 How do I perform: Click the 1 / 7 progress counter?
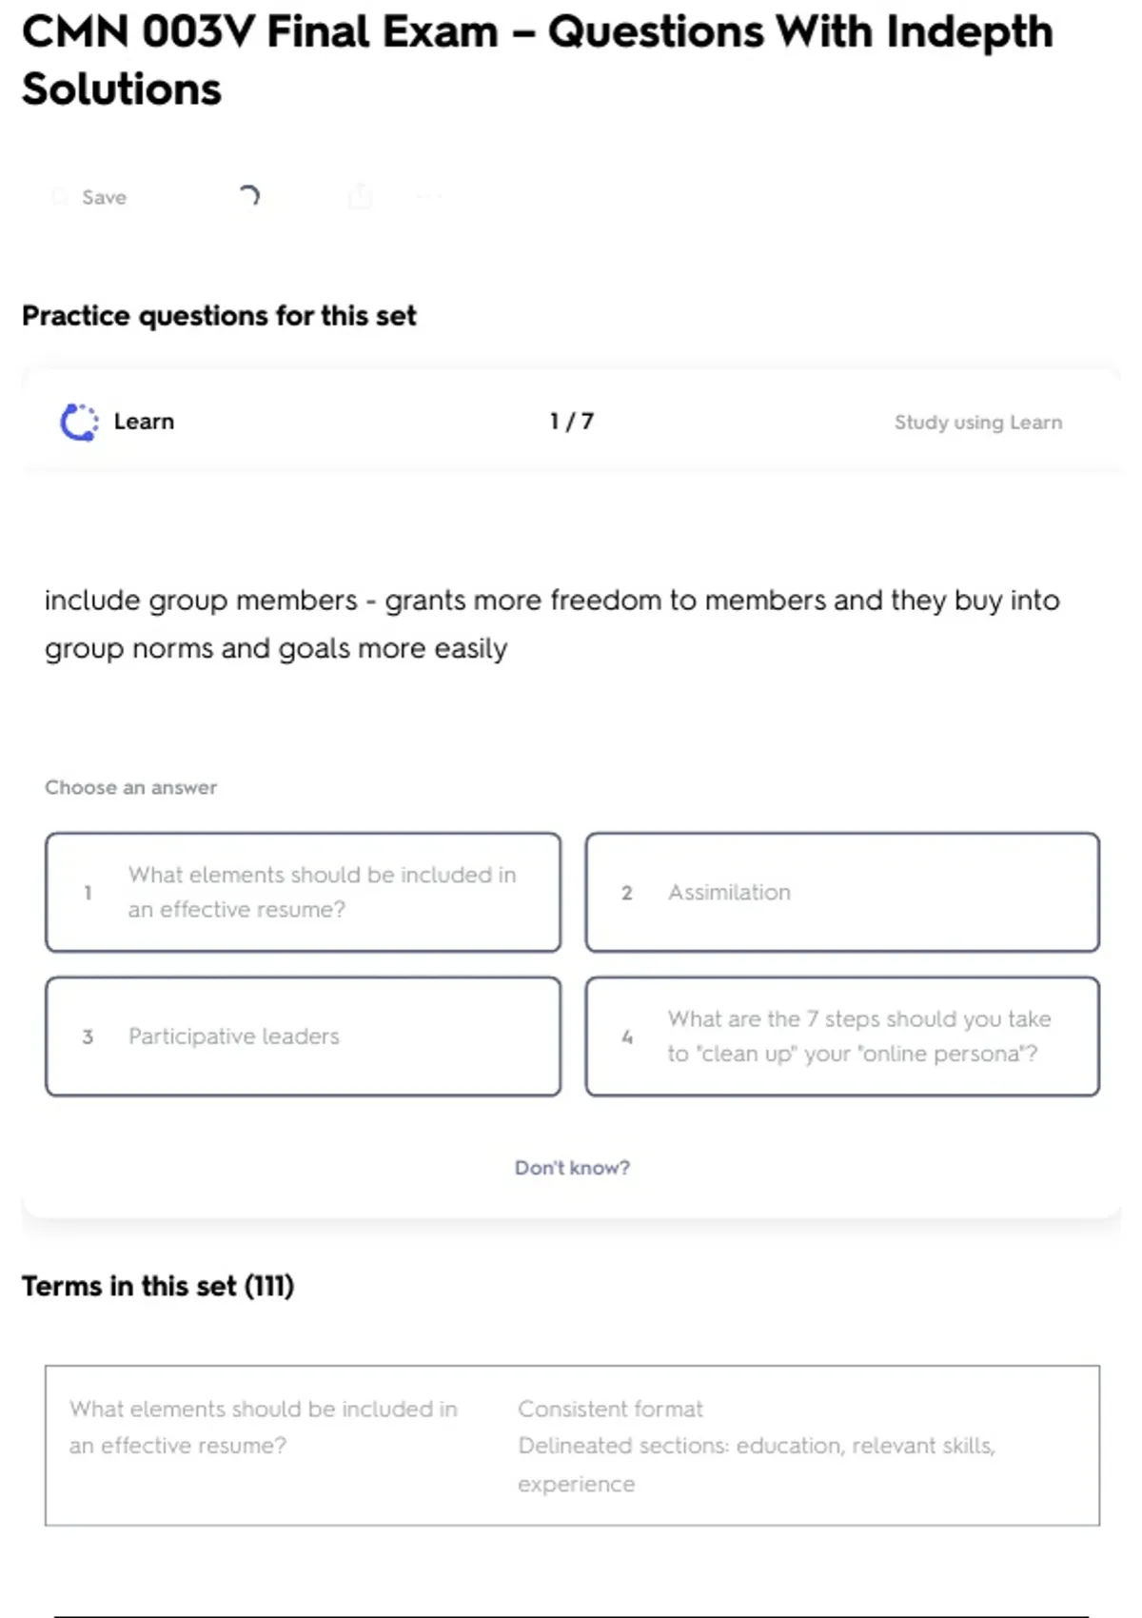click(x=571, y=421)
